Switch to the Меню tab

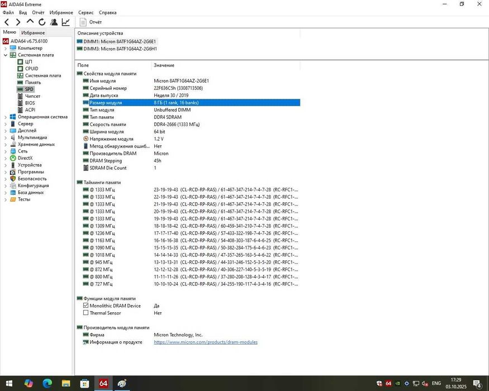coord(10,32)
